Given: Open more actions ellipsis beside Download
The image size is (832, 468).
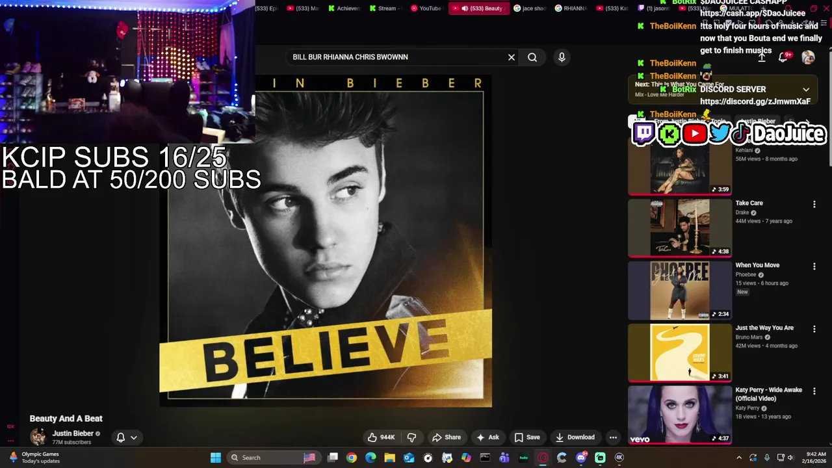Looking at the screenshot, I should [x=613, y=437].
